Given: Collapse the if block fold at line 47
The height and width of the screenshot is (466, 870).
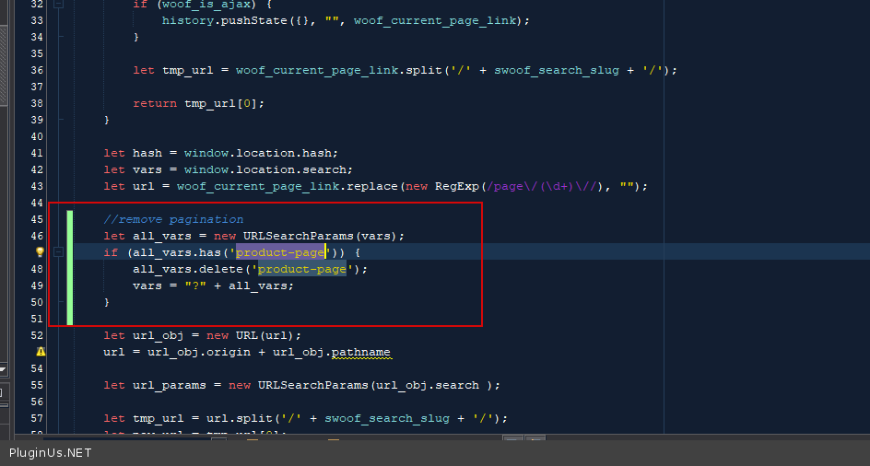Looking at the screenshot, I should pos(58,252).
